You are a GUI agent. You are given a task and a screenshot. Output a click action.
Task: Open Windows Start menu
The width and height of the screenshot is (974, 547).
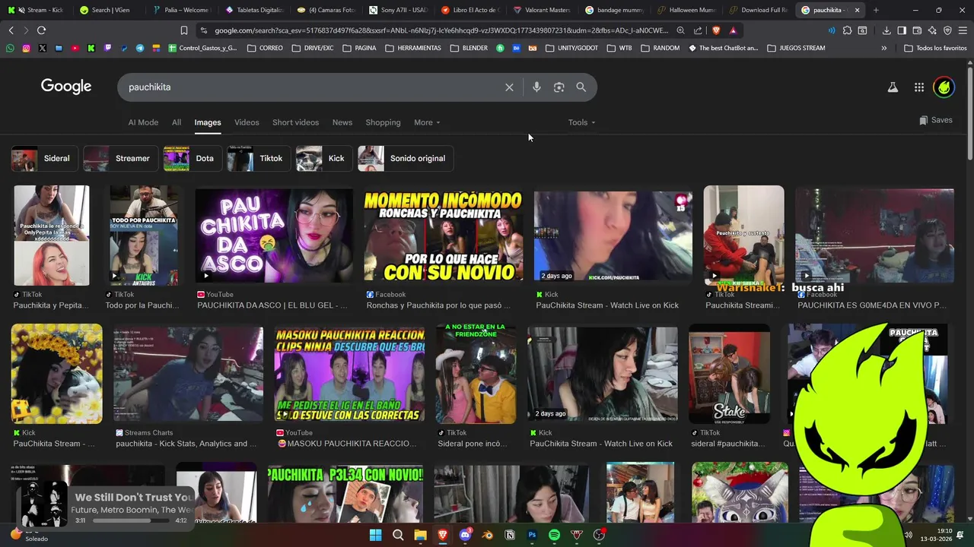[x=375, y=535]
